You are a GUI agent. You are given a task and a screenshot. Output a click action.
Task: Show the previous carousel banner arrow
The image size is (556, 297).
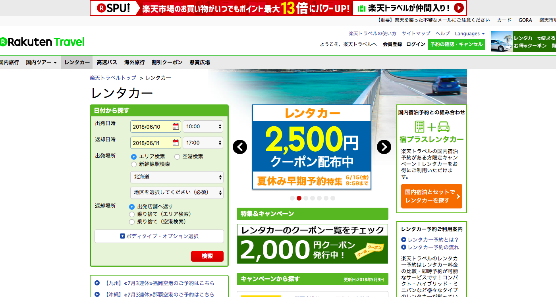pyautogui.click(x=240, y=147)
